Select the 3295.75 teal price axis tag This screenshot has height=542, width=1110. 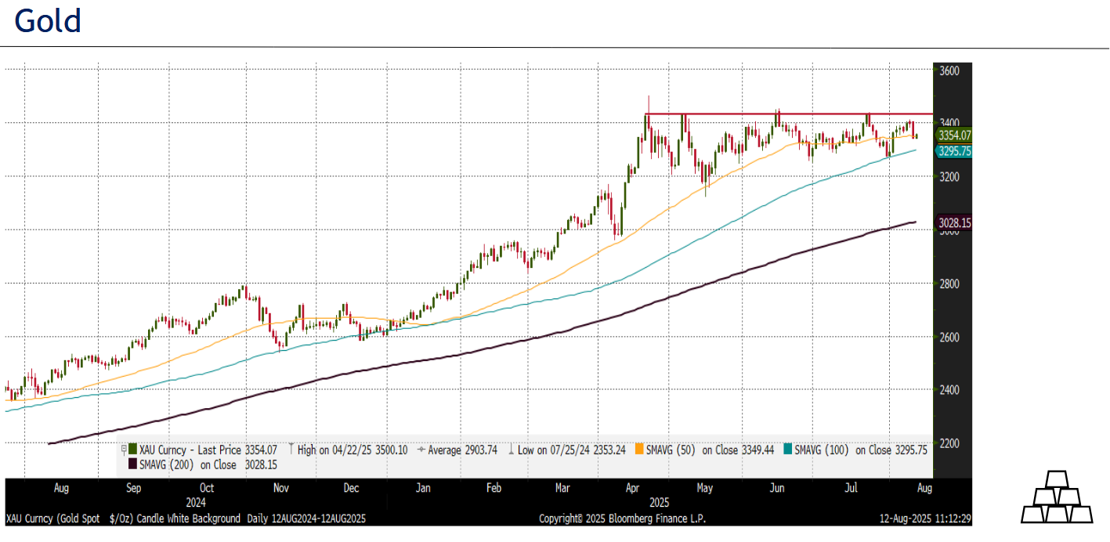[x=953, y=151]
